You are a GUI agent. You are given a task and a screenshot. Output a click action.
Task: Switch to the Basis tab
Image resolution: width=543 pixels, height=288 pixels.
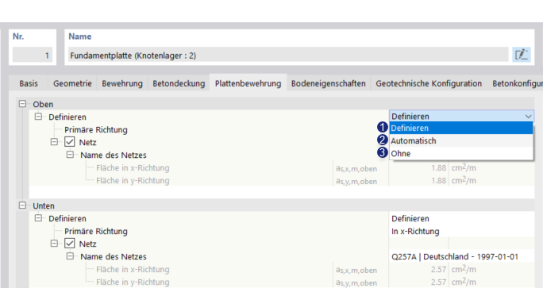click(29, 83)
